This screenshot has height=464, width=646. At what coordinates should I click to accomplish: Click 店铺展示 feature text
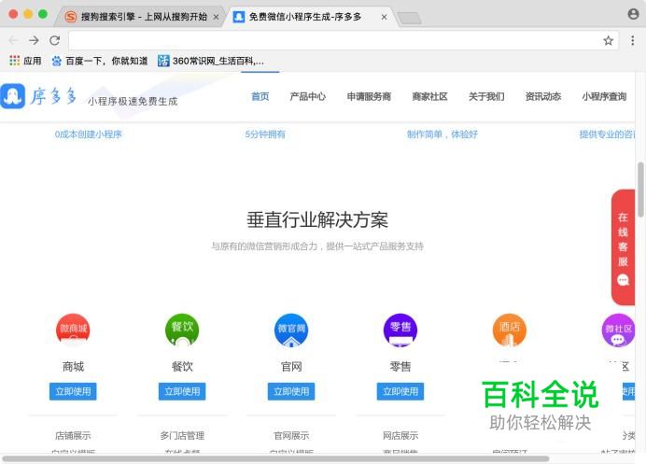pos(73,436)
